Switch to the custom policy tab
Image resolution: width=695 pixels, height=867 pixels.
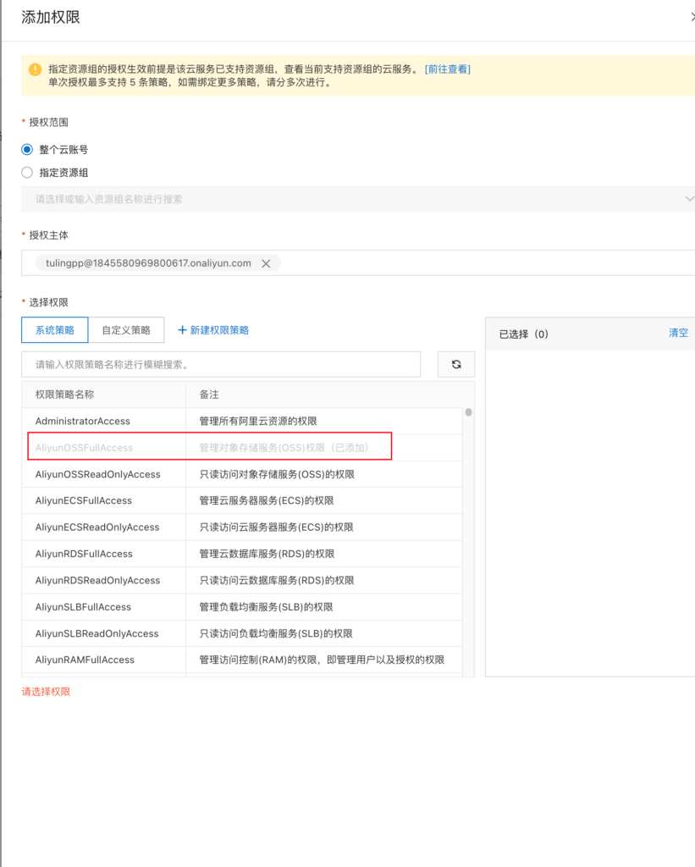[x=126, y=330]
